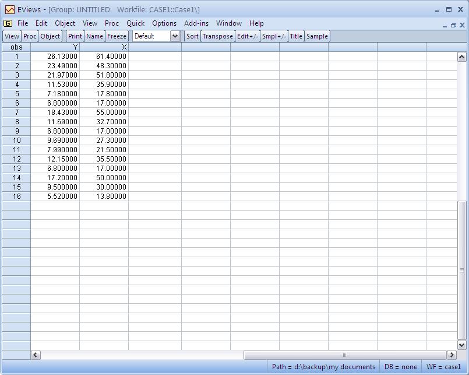Image resolution: width=469 pixels, height=375 pixels.
Task: Open the Proc menu in menu bar
Action: pyautogui.click(x=111, y=23)
